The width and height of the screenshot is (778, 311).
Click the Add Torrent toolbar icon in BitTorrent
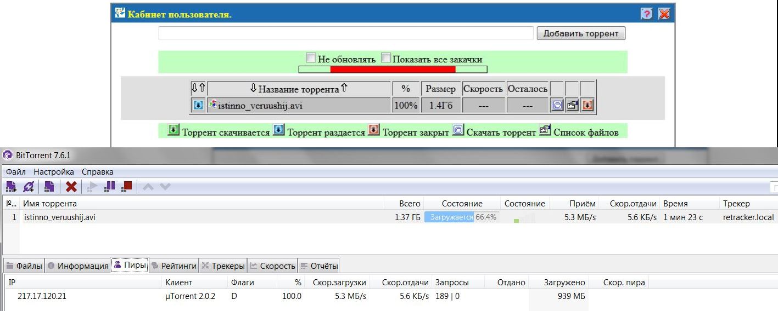click(x=11, y=186)
